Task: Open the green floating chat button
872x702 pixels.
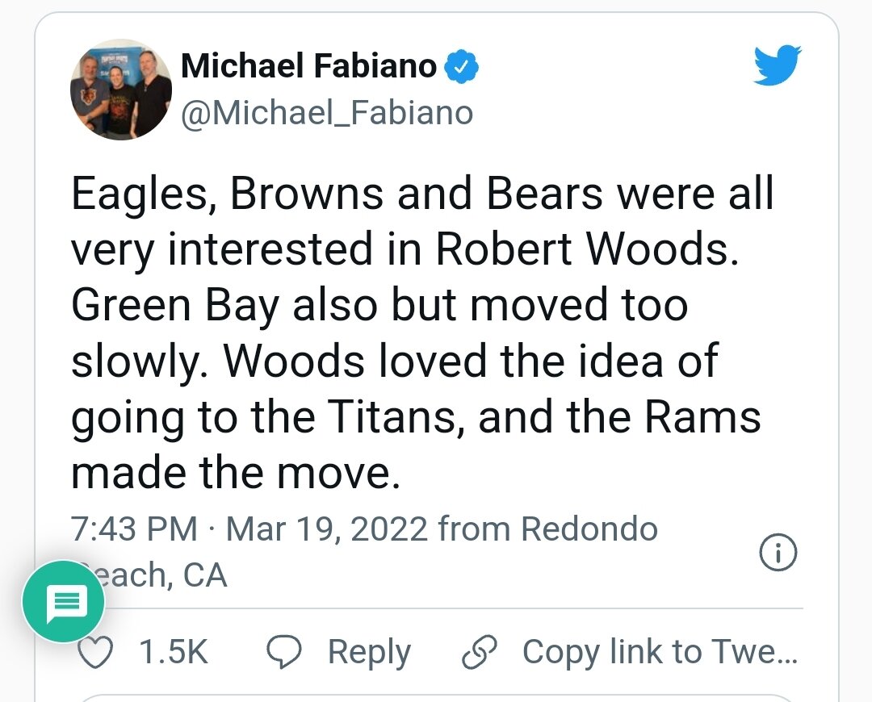Action: 64,602
